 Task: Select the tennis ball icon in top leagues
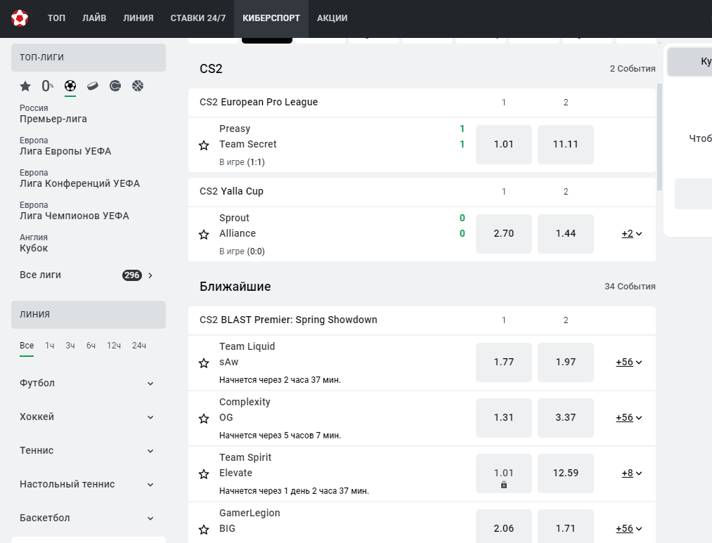coord(115,86)
